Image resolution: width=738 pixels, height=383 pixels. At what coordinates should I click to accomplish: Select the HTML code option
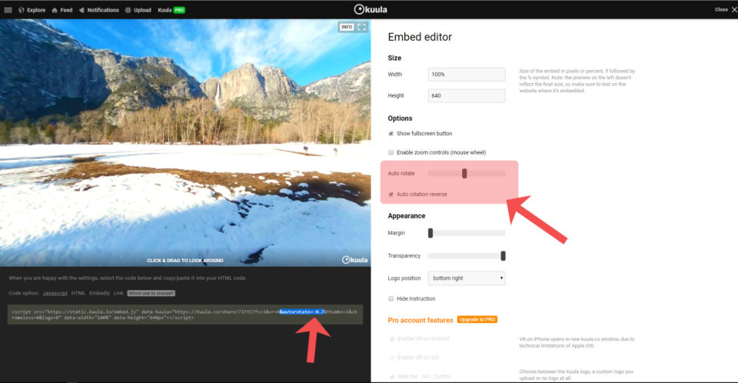[78, 293]
